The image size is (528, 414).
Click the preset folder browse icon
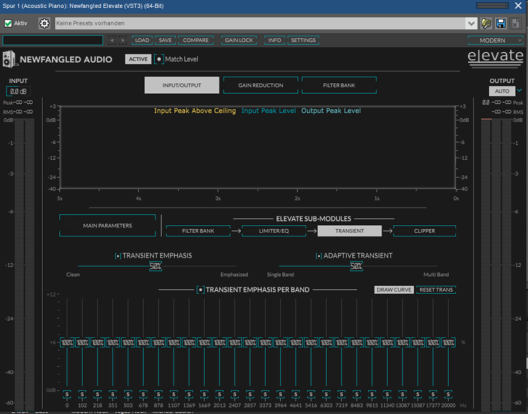(486, 23)
